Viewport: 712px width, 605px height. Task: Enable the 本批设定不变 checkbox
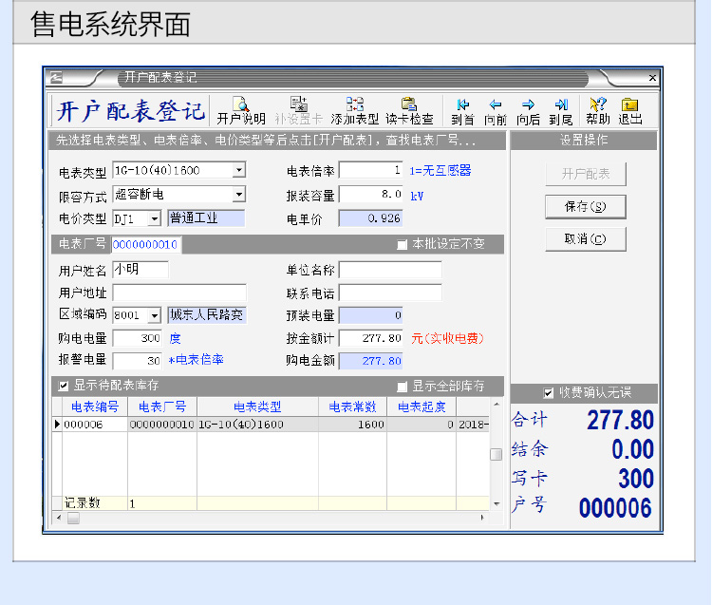(403, 245)
